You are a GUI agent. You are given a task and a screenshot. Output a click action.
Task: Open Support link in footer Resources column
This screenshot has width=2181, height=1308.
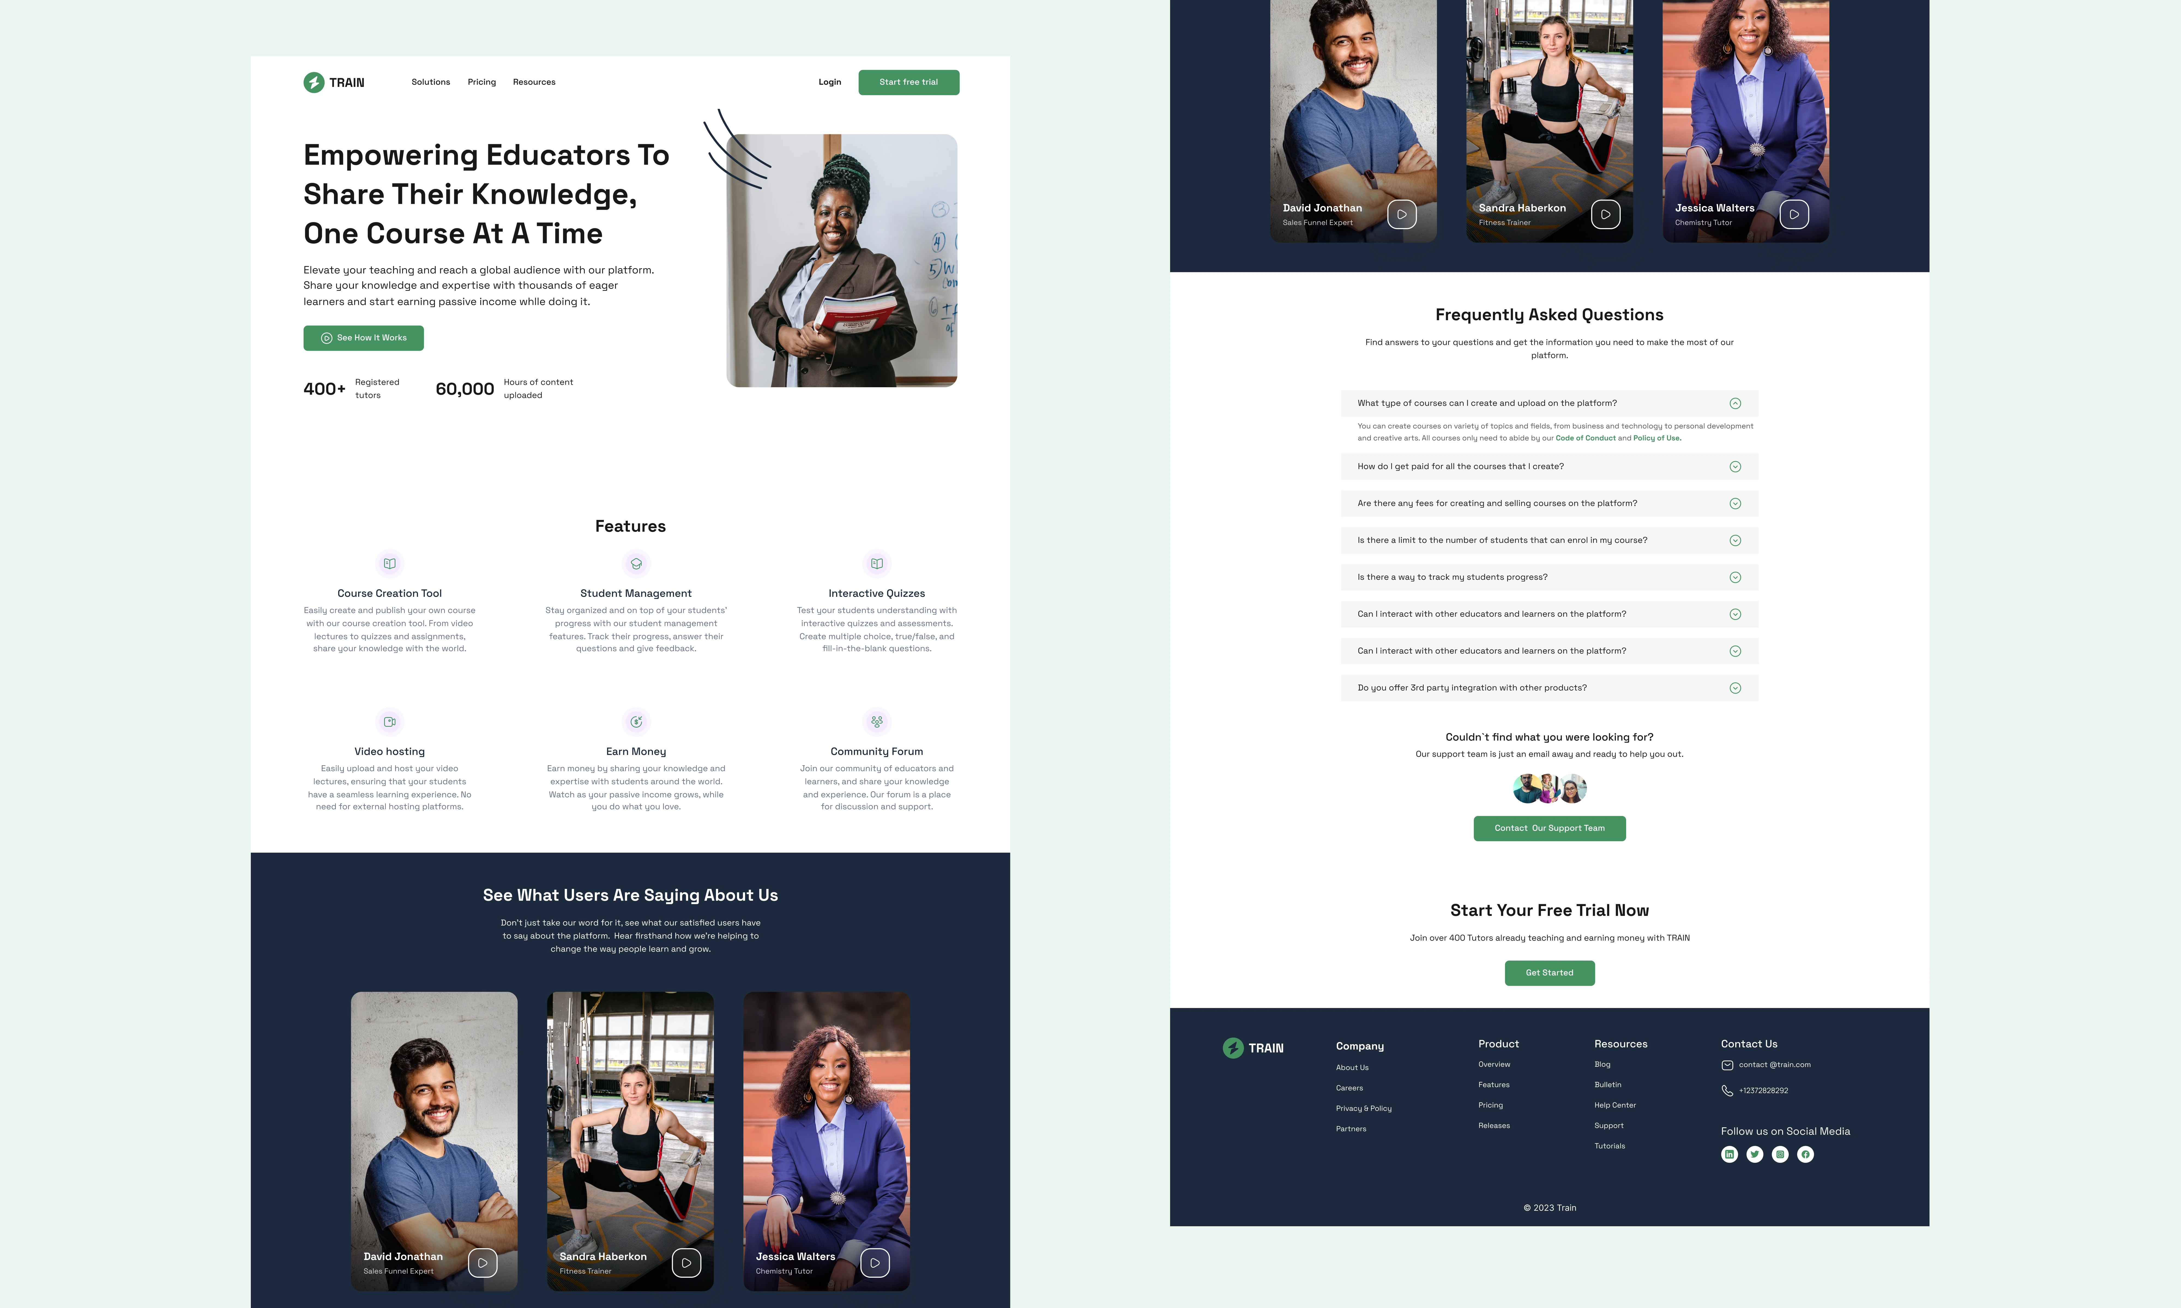(1609, 1125)
